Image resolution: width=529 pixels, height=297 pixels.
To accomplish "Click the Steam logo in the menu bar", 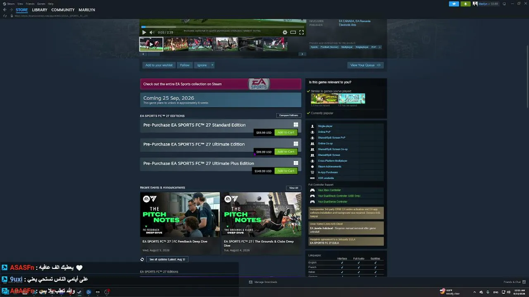I will (x=4, y=4).
